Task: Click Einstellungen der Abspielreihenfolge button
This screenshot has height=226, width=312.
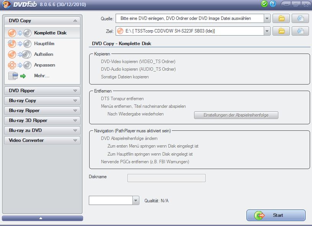Action: pos(236,115)
